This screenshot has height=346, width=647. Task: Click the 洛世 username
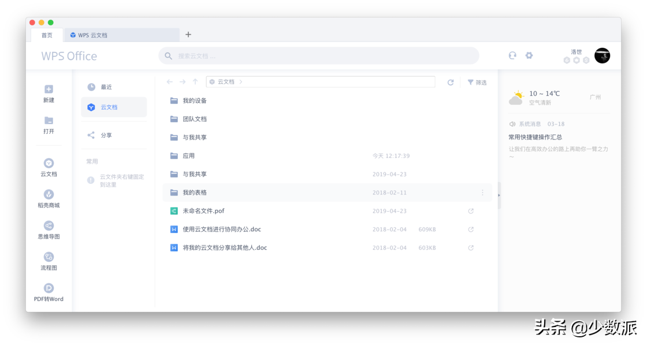click(x=577, y=52)
